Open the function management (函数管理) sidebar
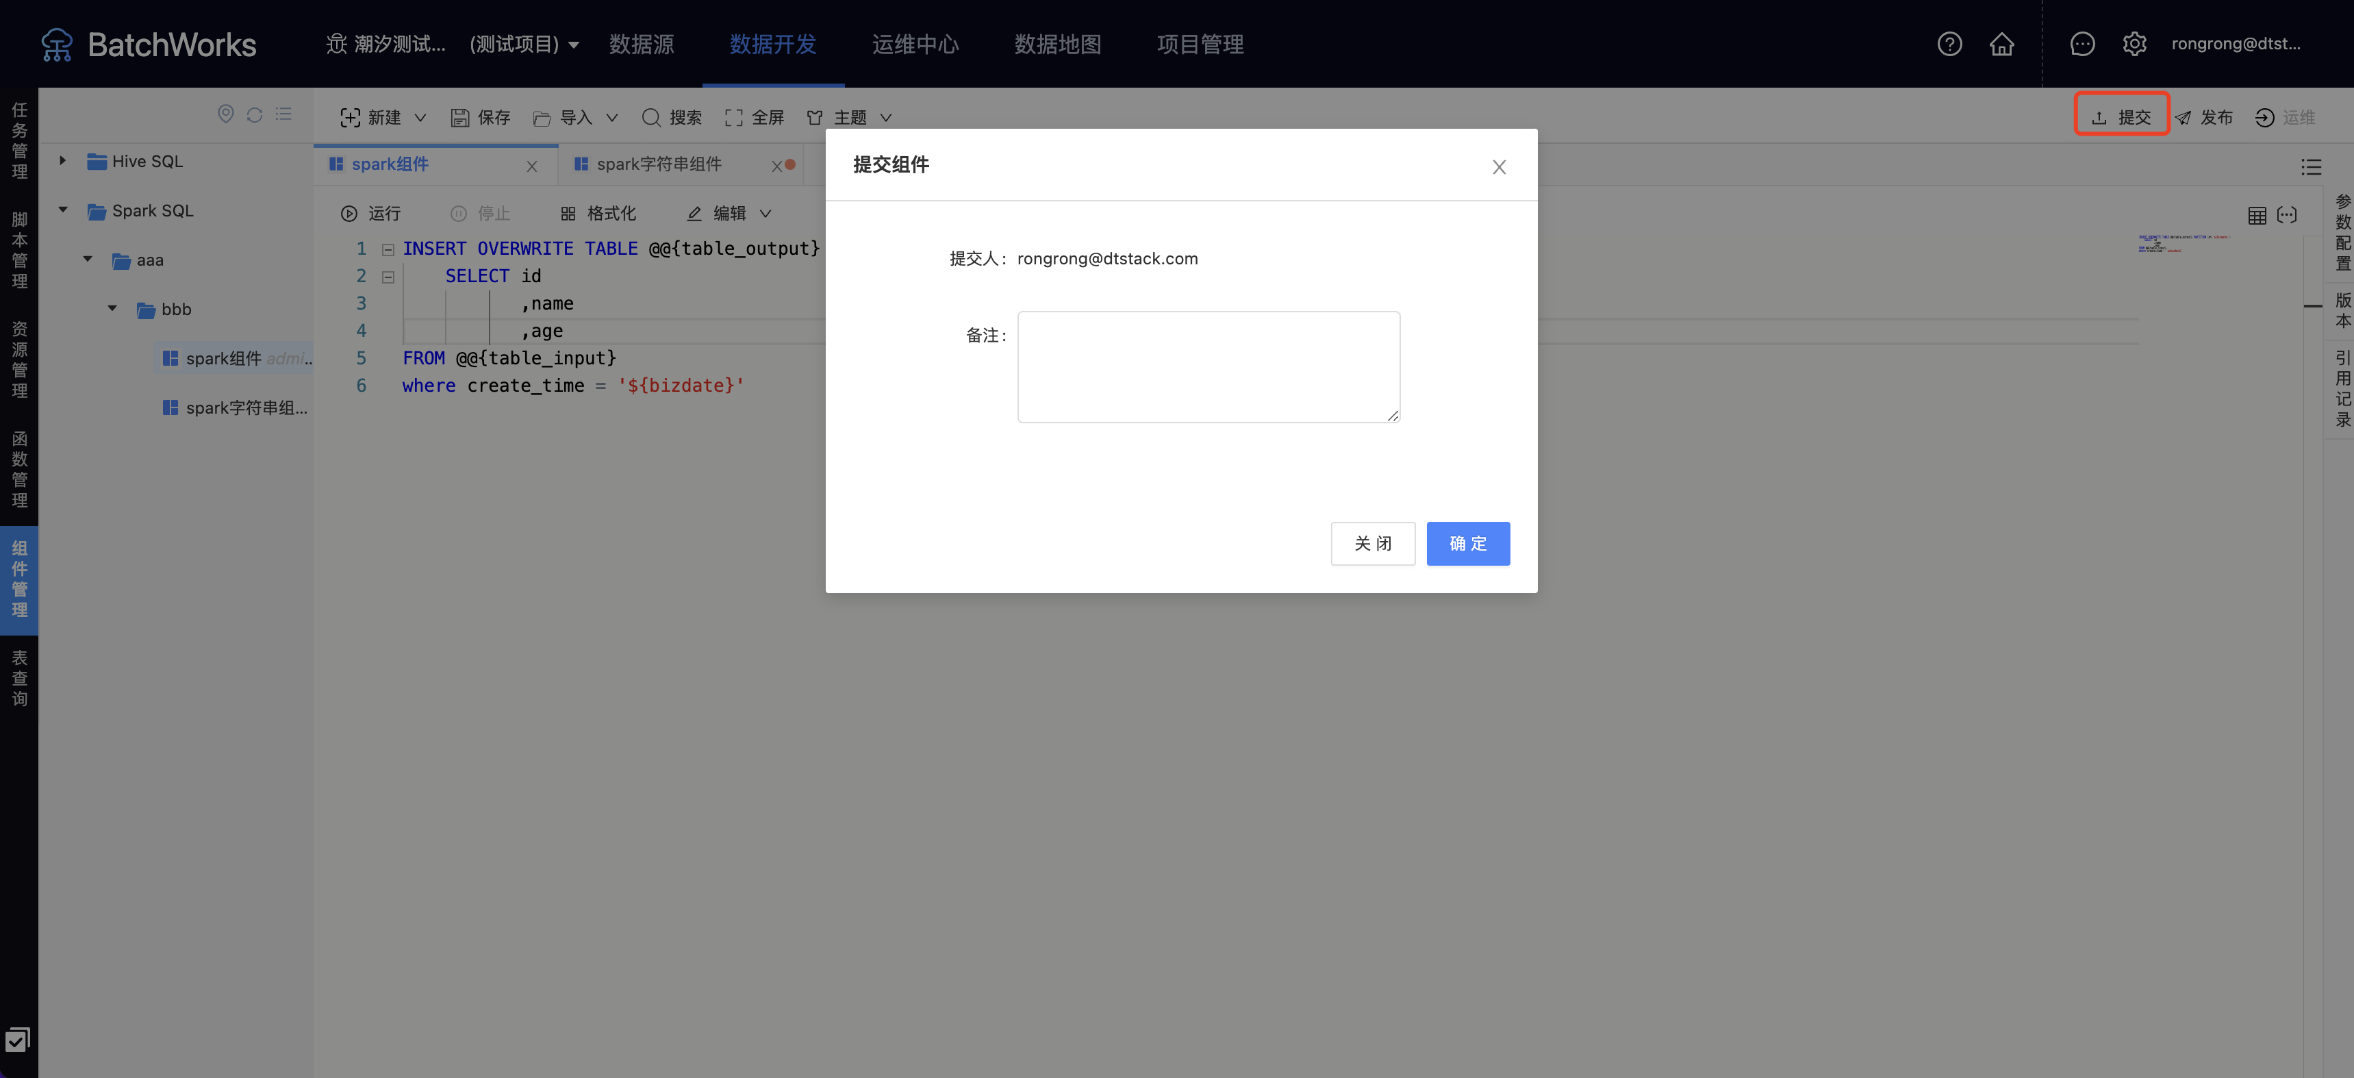 pos(19,470)
